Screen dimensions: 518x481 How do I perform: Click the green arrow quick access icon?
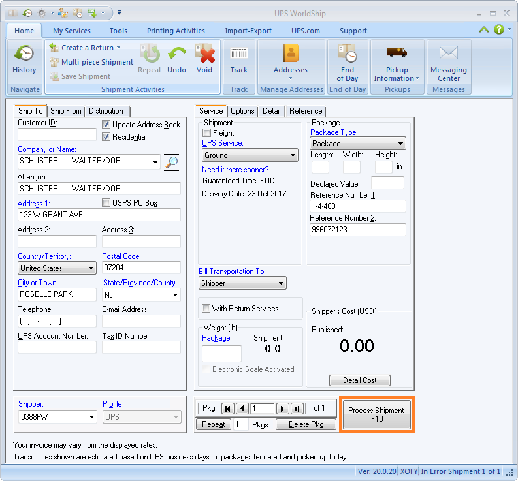tap(92, 13)
